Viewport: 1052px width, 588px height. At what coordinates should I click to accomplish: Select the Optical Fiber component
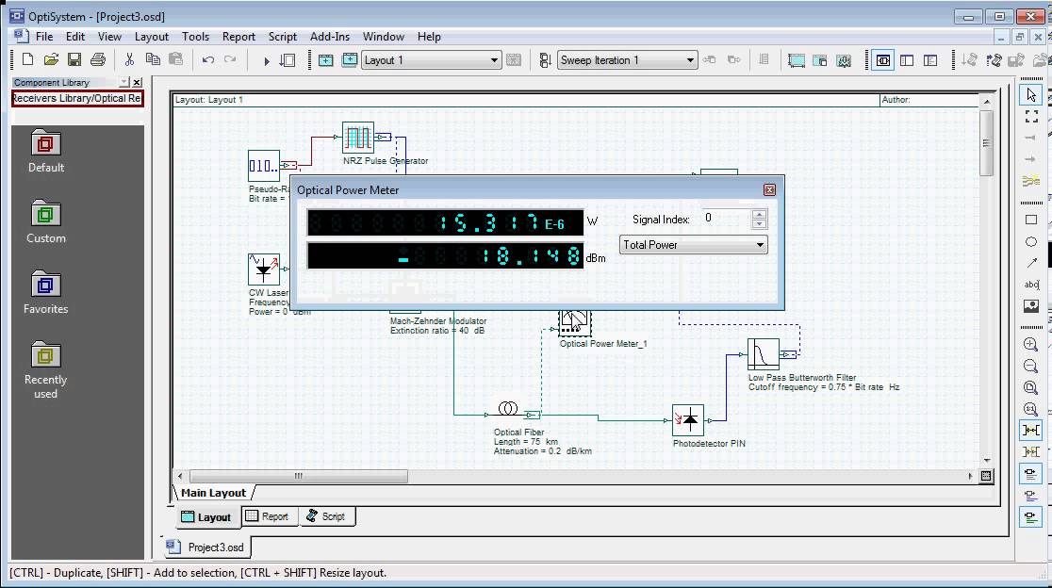coord(508,408)
